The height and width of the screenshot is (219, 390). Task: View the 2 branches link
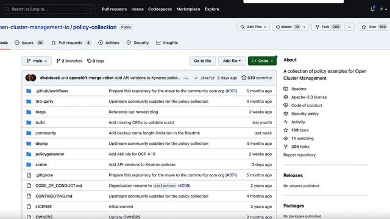(x=69, y=61)
